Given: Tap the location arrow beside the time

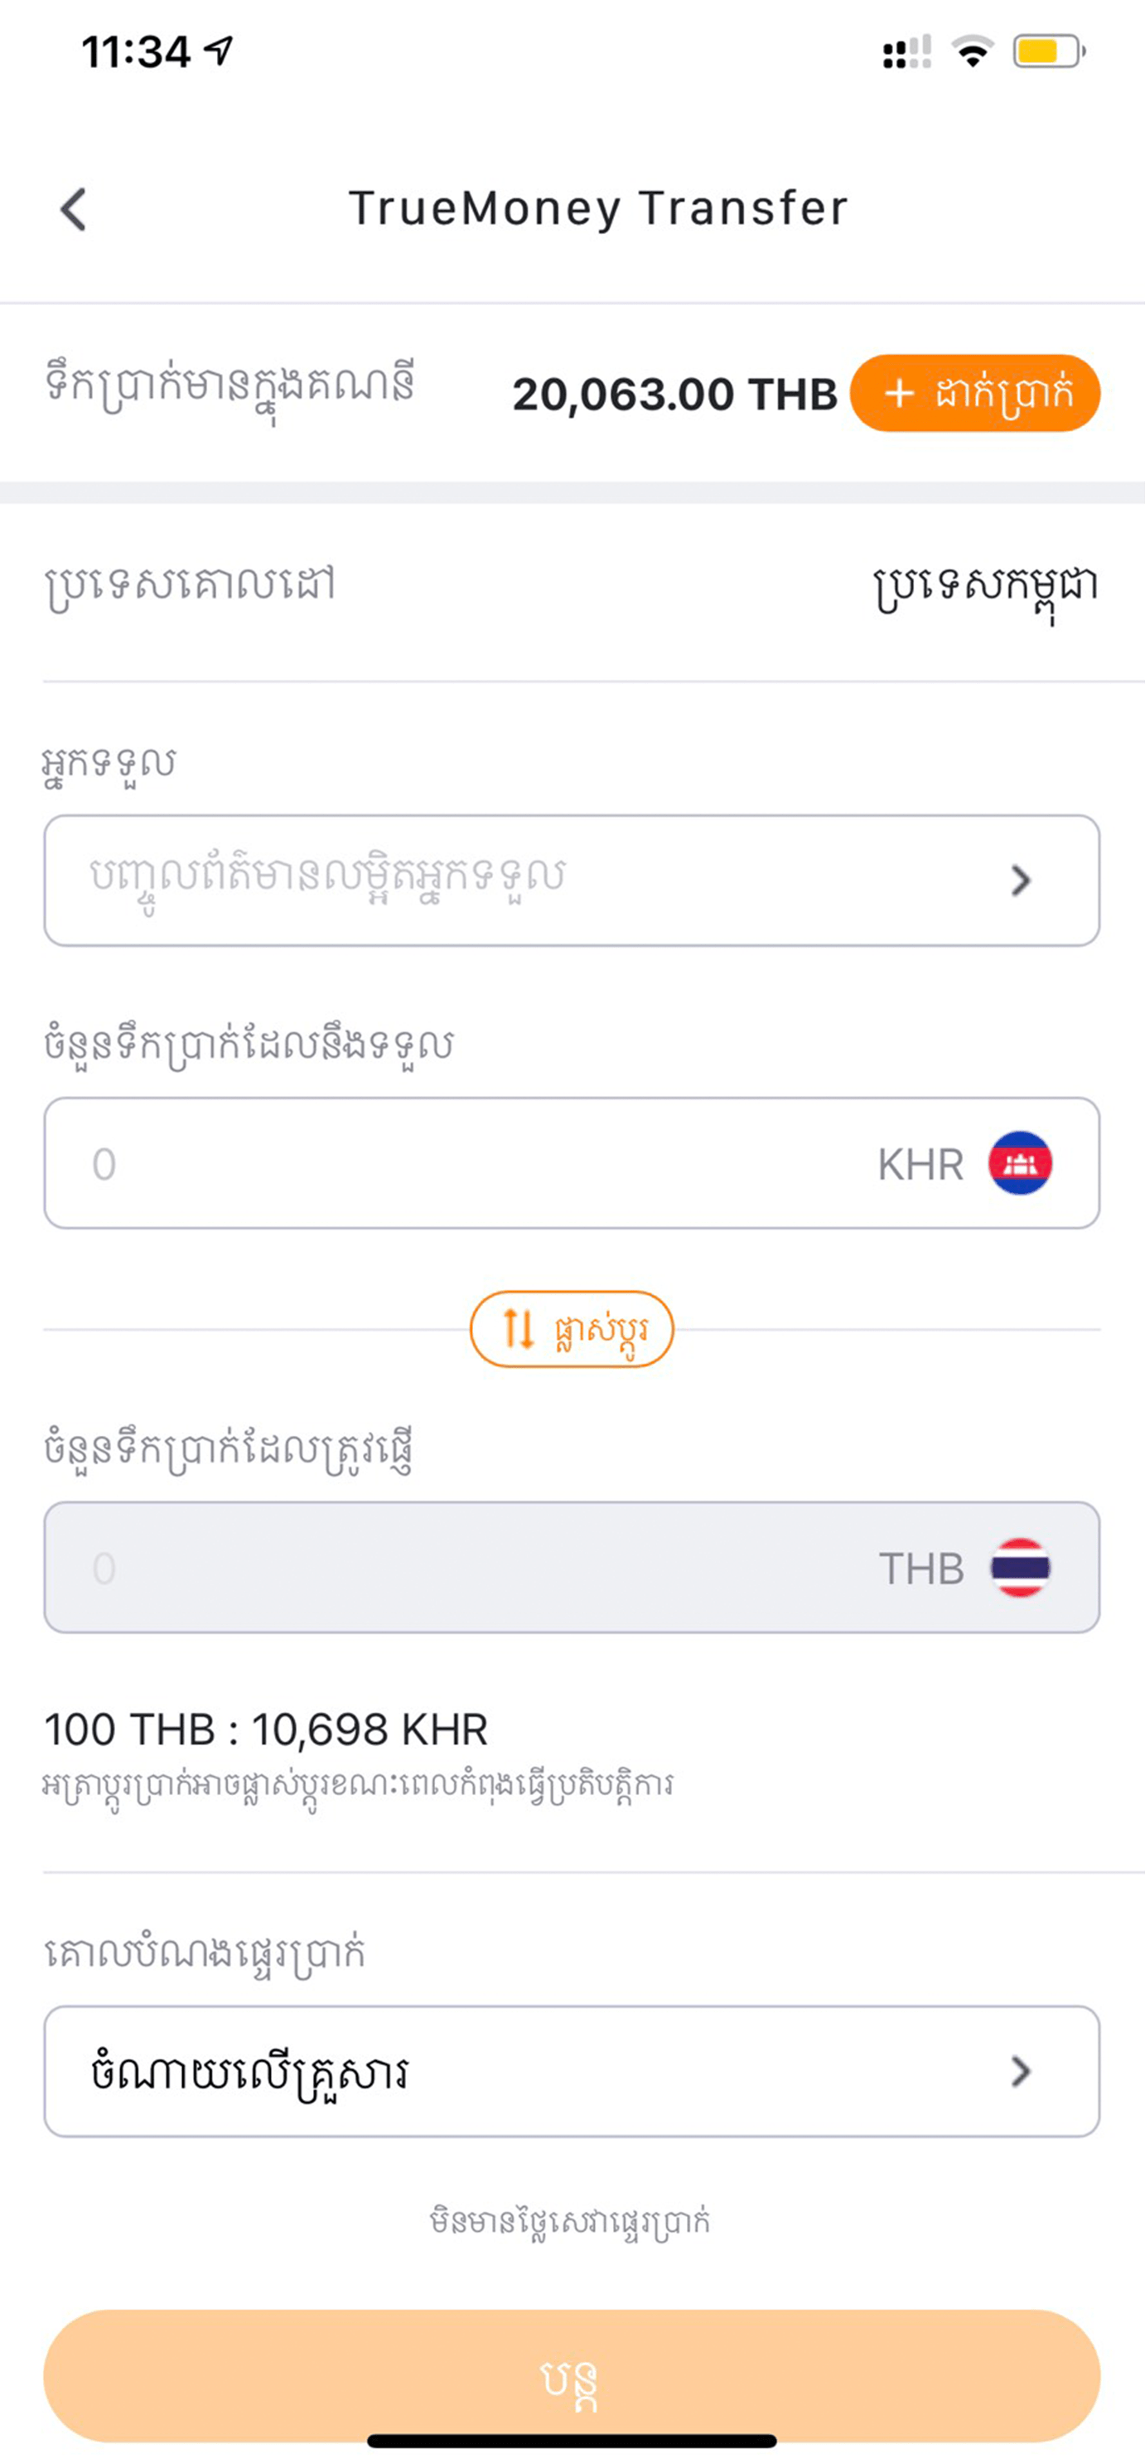Looking at the screenshot, I should tap(220, 51).
